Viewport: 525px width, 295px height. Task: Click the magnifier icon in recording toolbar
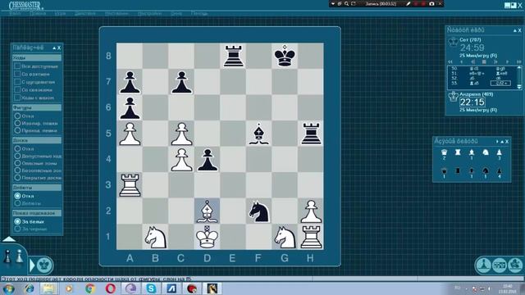pos(346,3)
